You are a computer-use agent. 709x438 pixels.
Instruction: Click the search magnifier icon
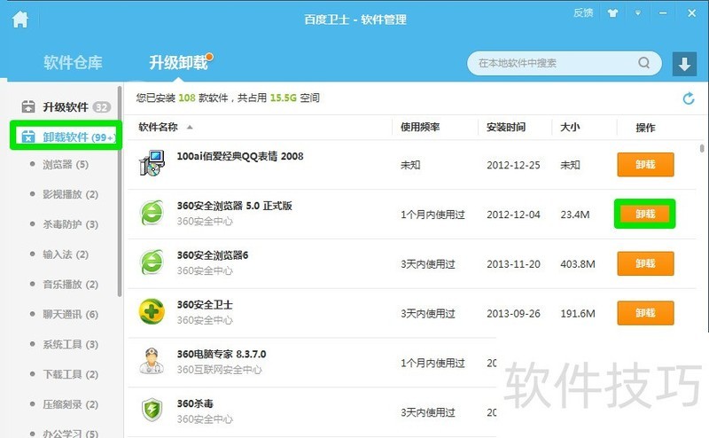[643, 64]
